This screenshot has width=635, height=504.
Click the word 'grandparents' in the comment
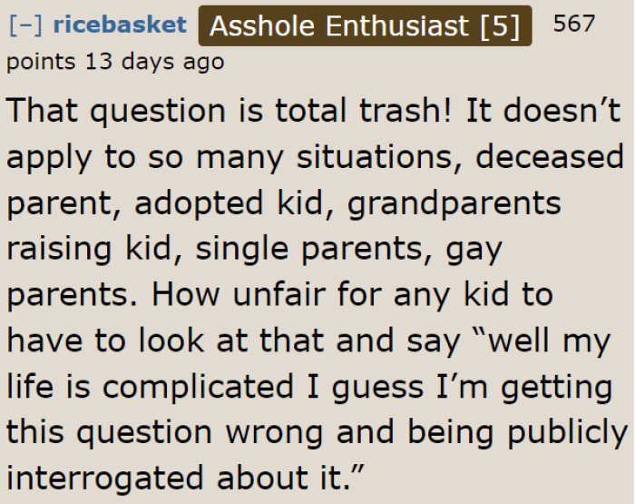(x=454, y=203)
